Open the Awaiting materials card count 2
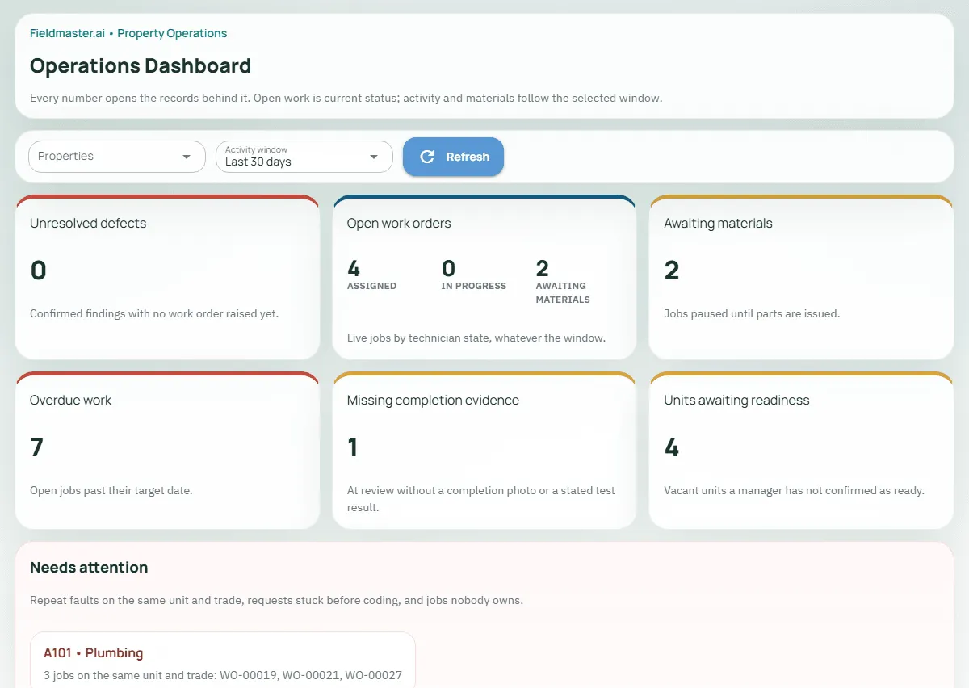The width and height of the screenshot is (969, 688). tap(672, 271)
